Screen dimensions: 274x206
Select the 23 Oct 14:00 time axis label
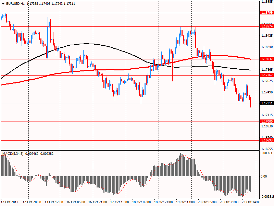(x=251, y=202)
